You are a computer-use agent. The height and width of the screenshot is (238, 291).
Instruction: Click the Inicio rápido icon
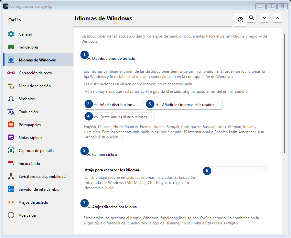[11, 163]
